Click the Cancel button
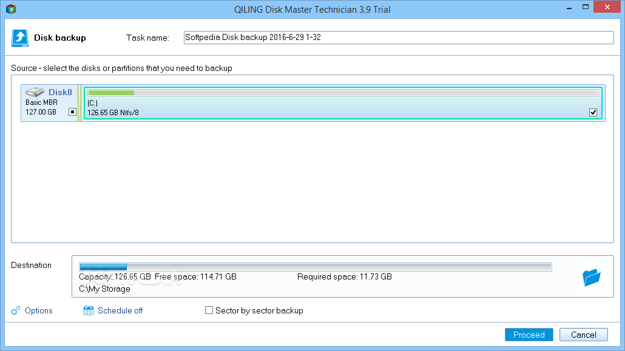The width and height of the screenshot is (625, 351). tap(584, 335)
